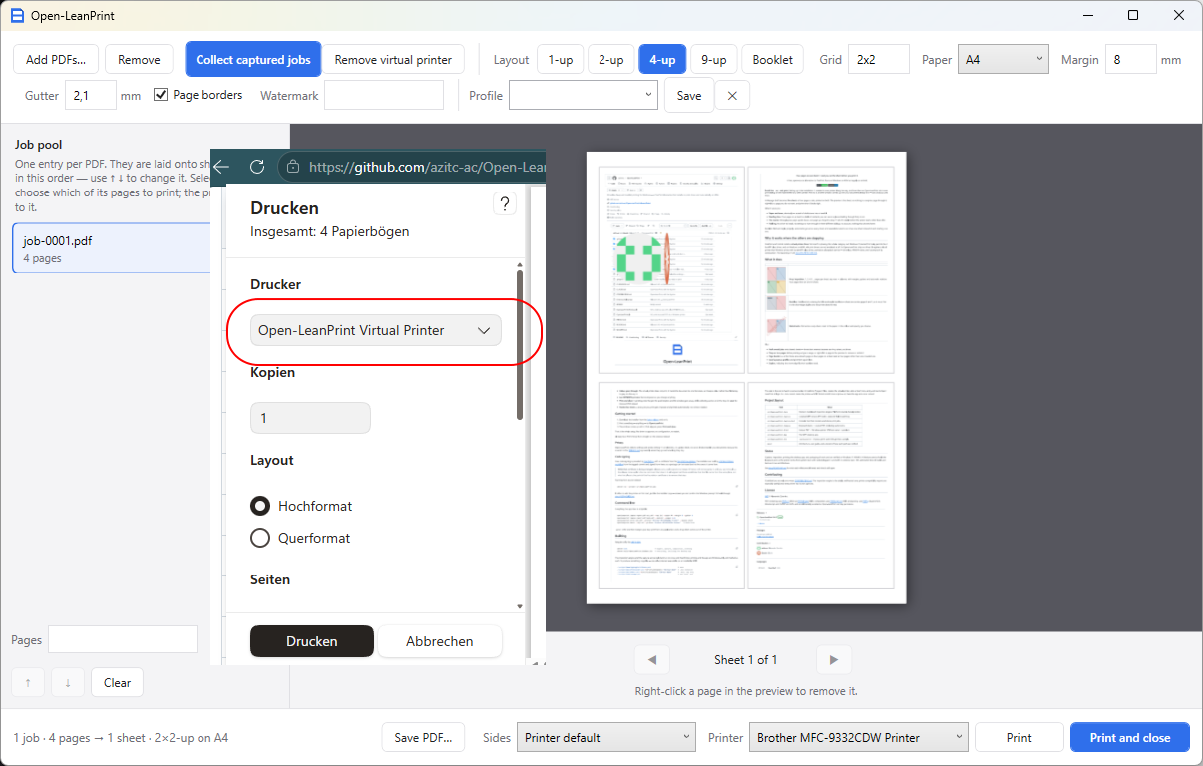Click the bottom-left preview page thumbnail
Image resolution: width=1203 pixels, height=766 pixels.
click(671, 487)
